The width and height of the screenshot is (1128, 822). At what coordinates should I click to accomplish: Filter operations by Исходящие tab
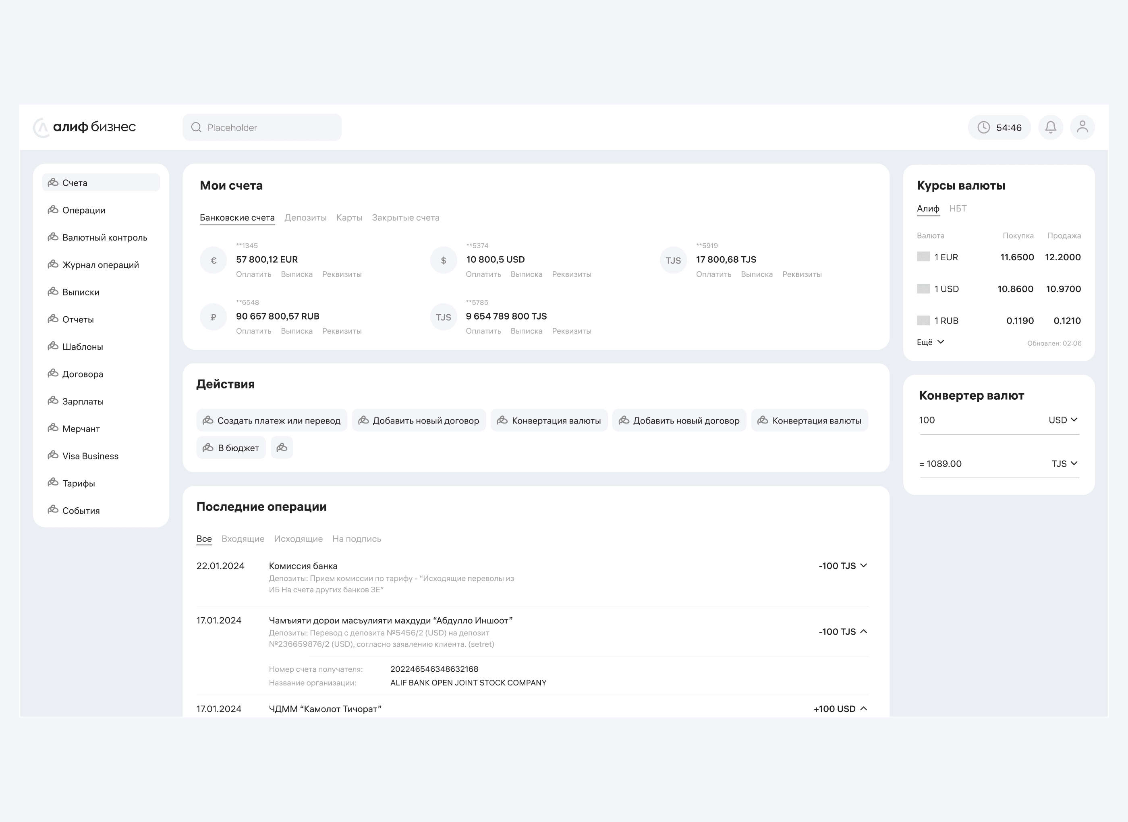pyautogui.click(x=299, y=539)
